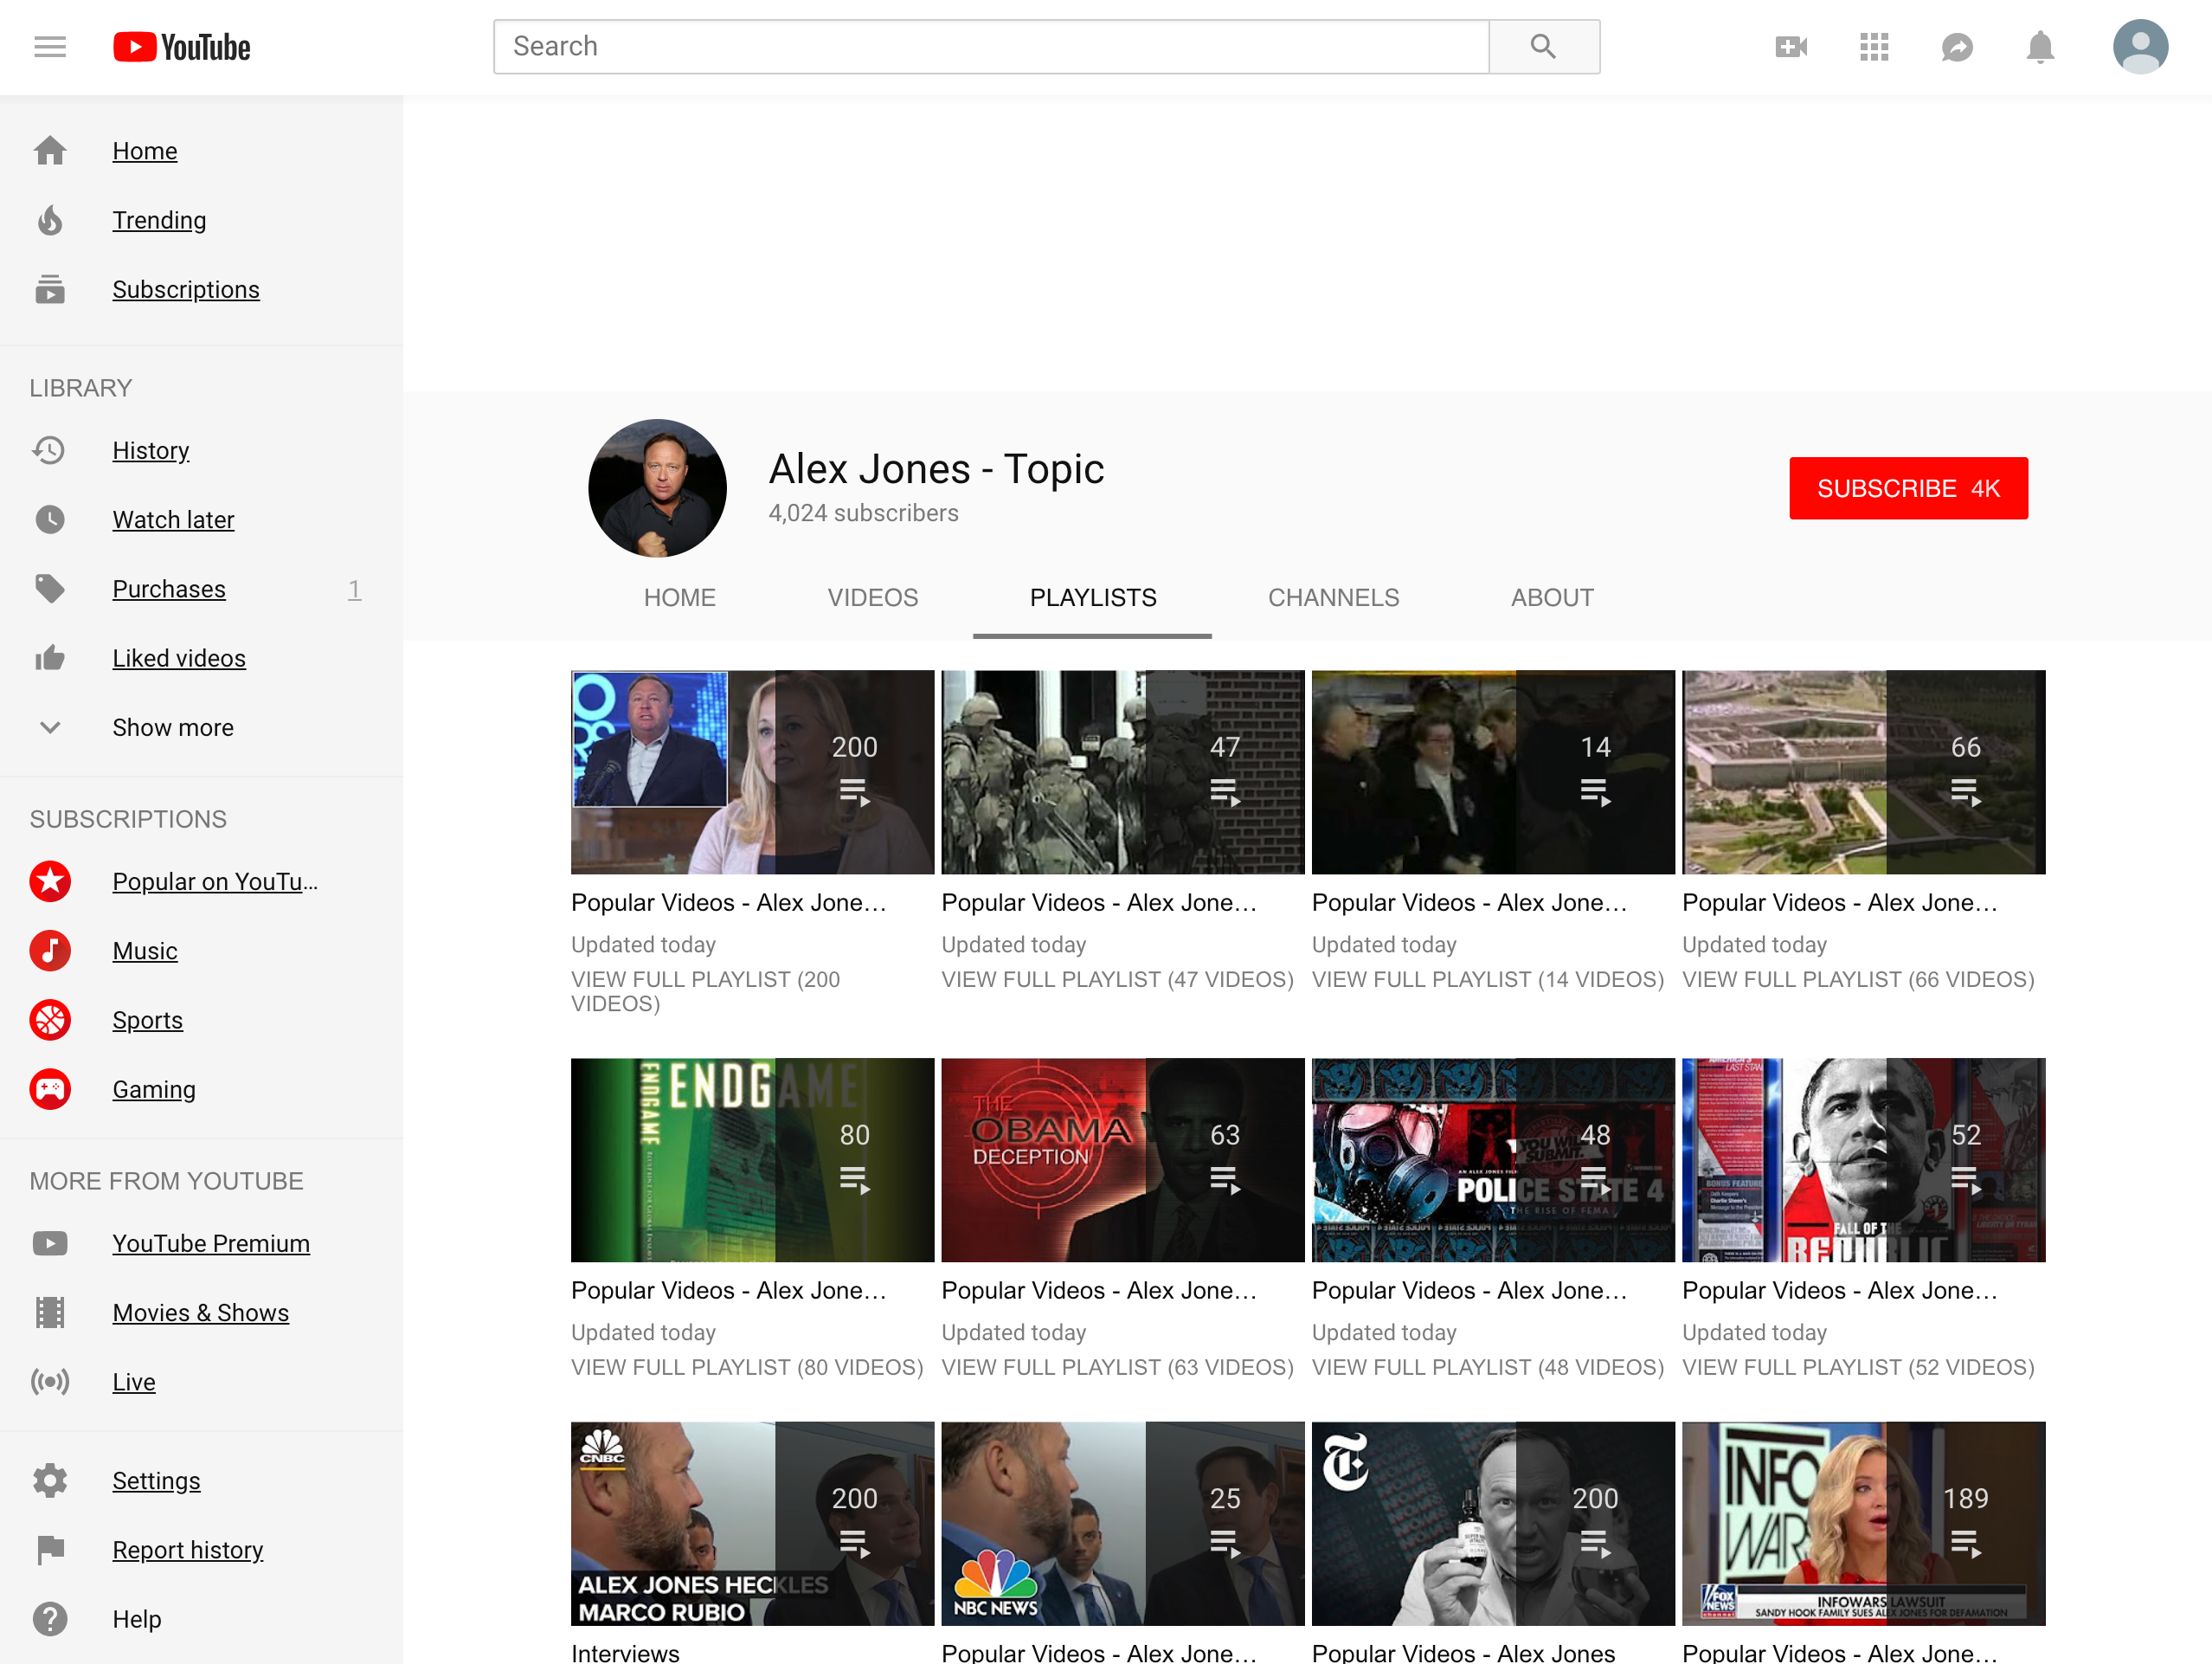Open the hamburger guide menu
This screenshot has width=2212, height=1664.
click(x=50, y=47)
